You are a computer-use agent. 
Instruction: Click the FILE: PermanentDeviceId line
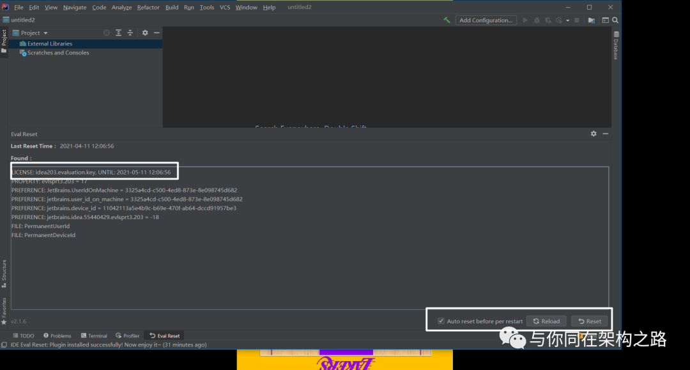click(x=43, y=235)
